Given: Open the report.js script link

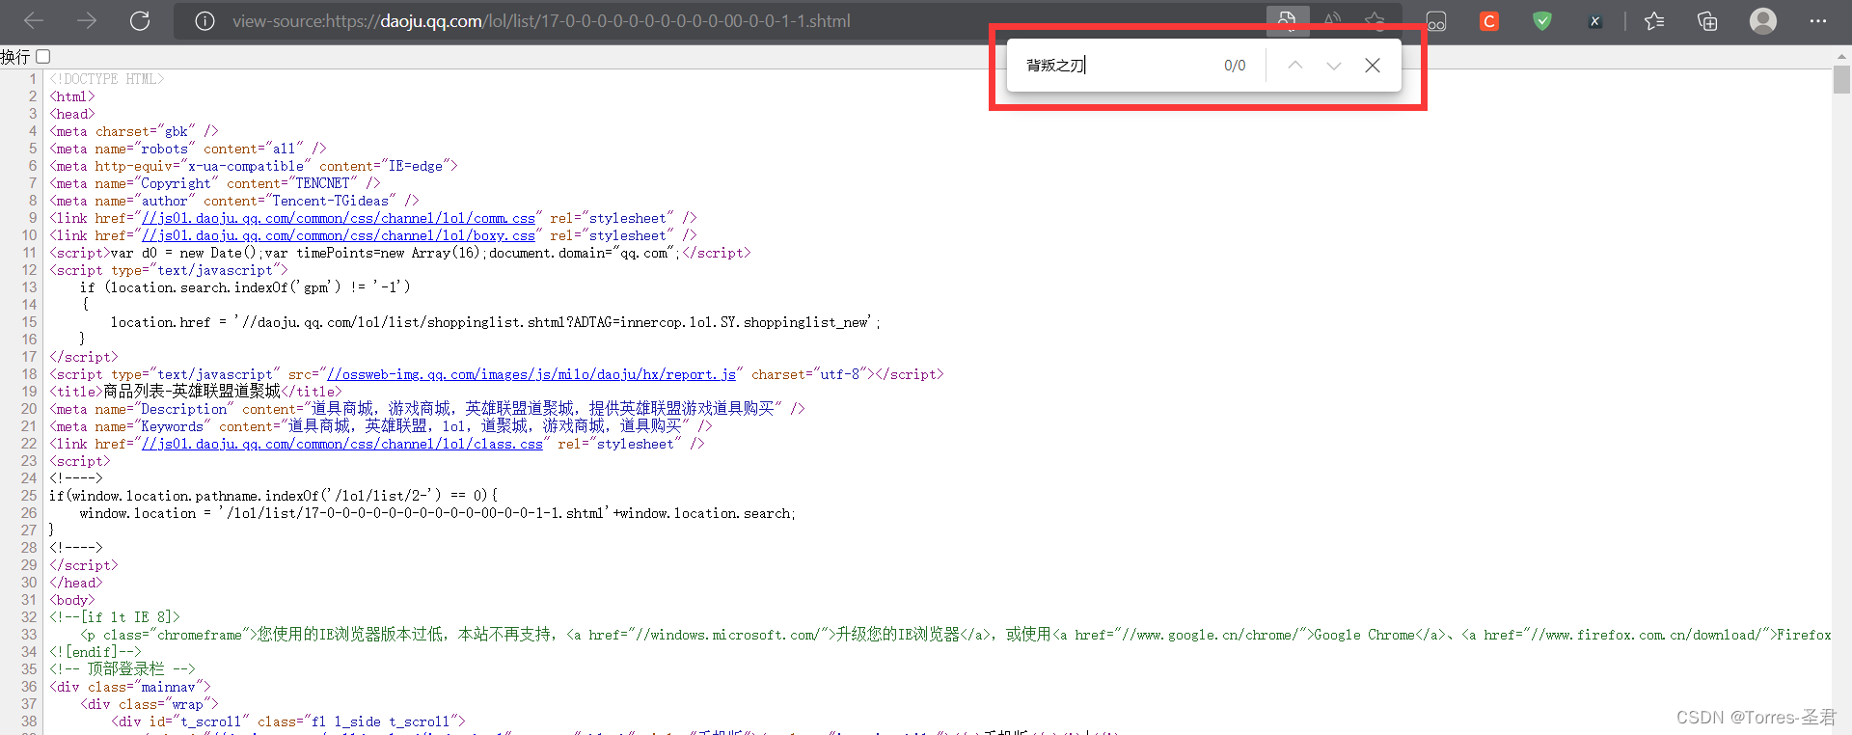Looking at the screenshot, I should click(x=531, y=374).
